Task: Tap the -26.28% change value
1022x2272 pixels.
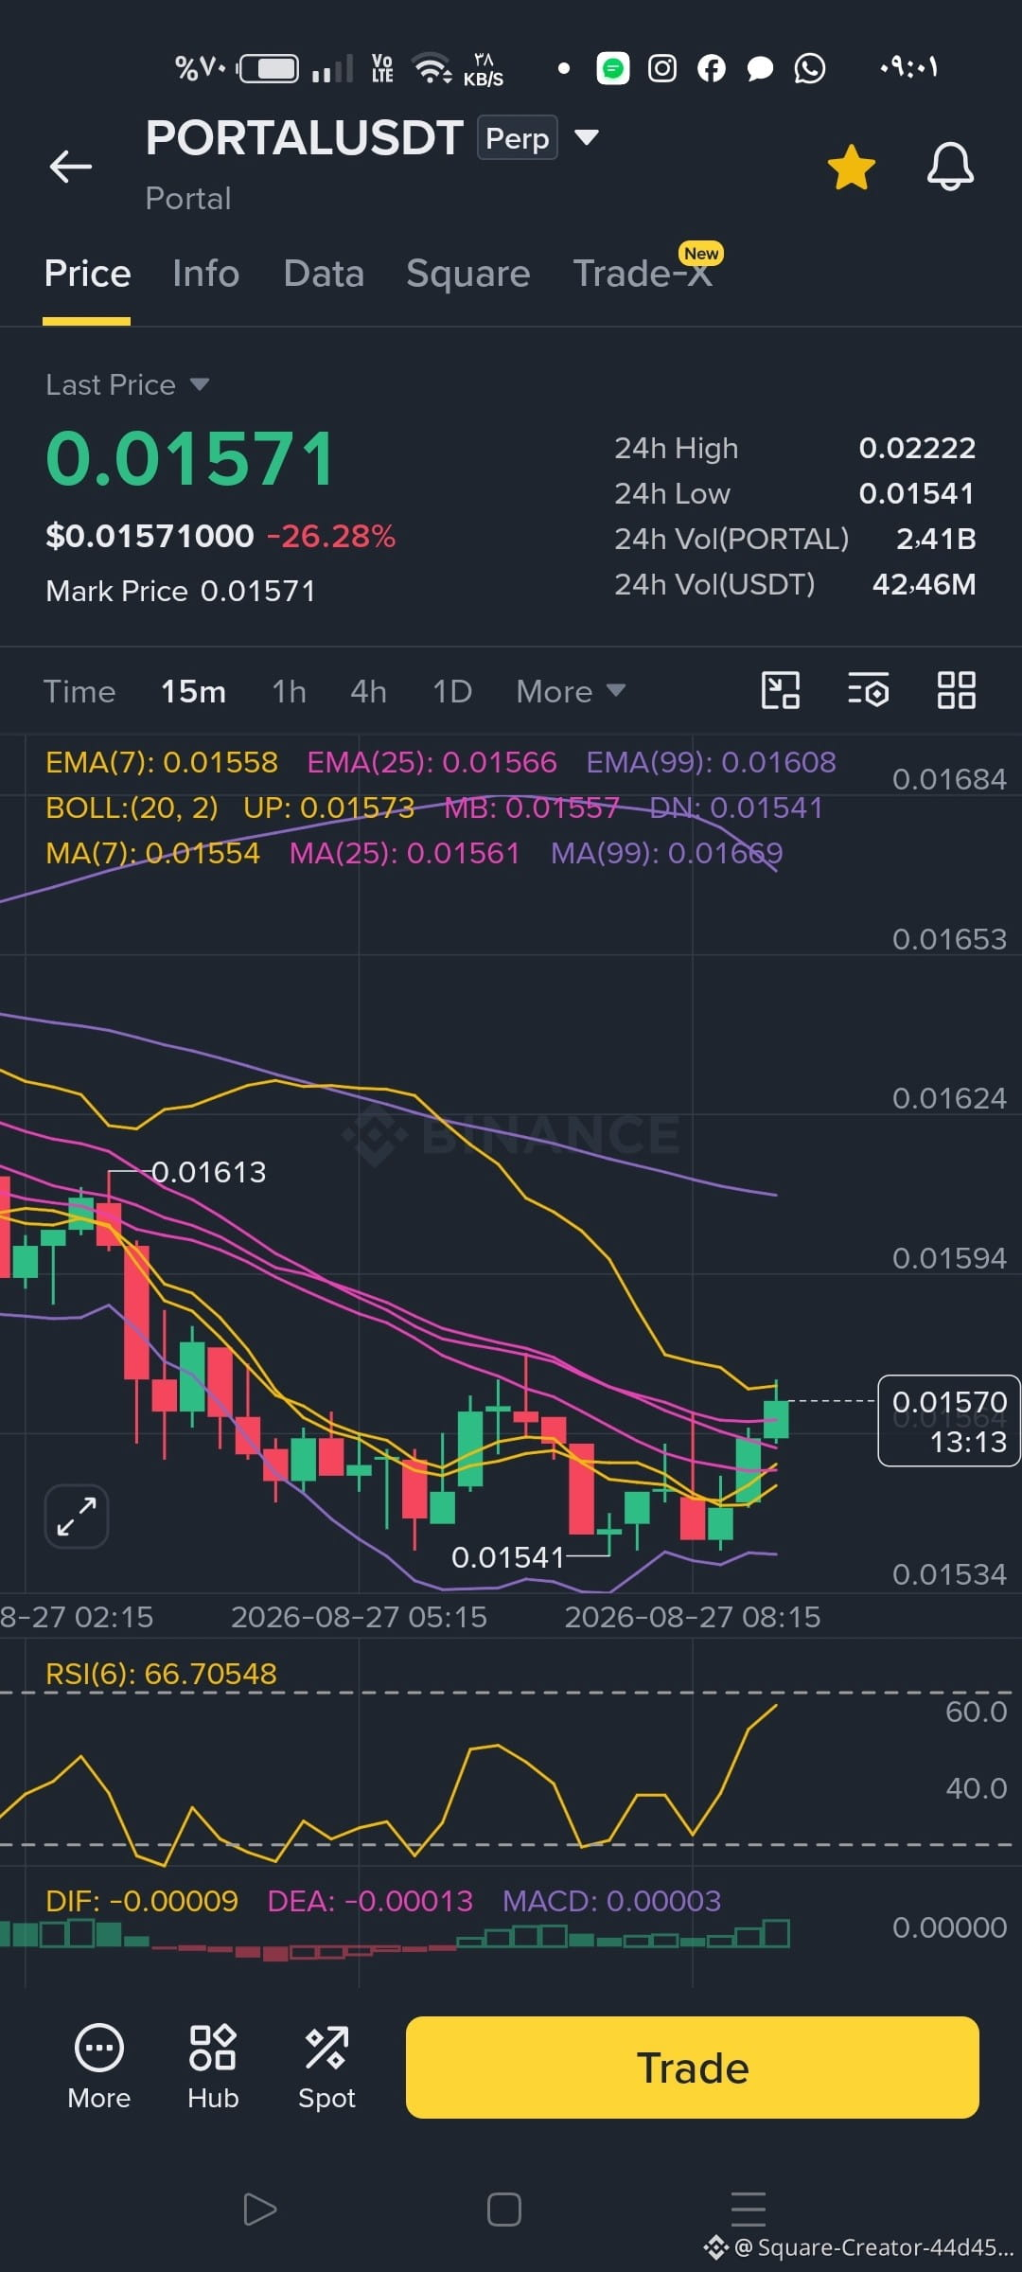Action: pos(331,536)
